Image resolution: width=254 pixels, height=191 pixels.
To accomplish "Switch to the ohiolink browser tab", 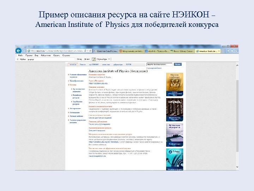I will 157,51.
